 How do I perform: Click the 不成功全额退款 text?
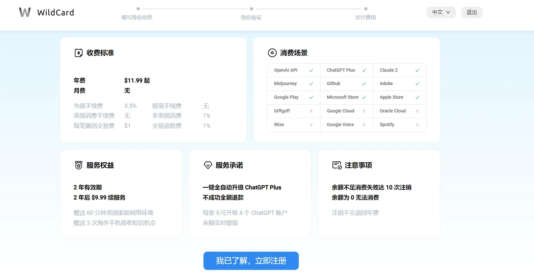coord(223,198)
